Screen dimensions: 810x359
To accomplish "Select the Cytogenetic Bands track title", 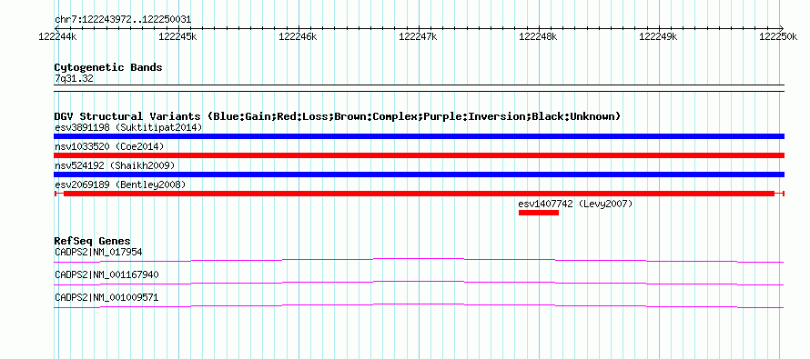I will click(x=108, y=67).
